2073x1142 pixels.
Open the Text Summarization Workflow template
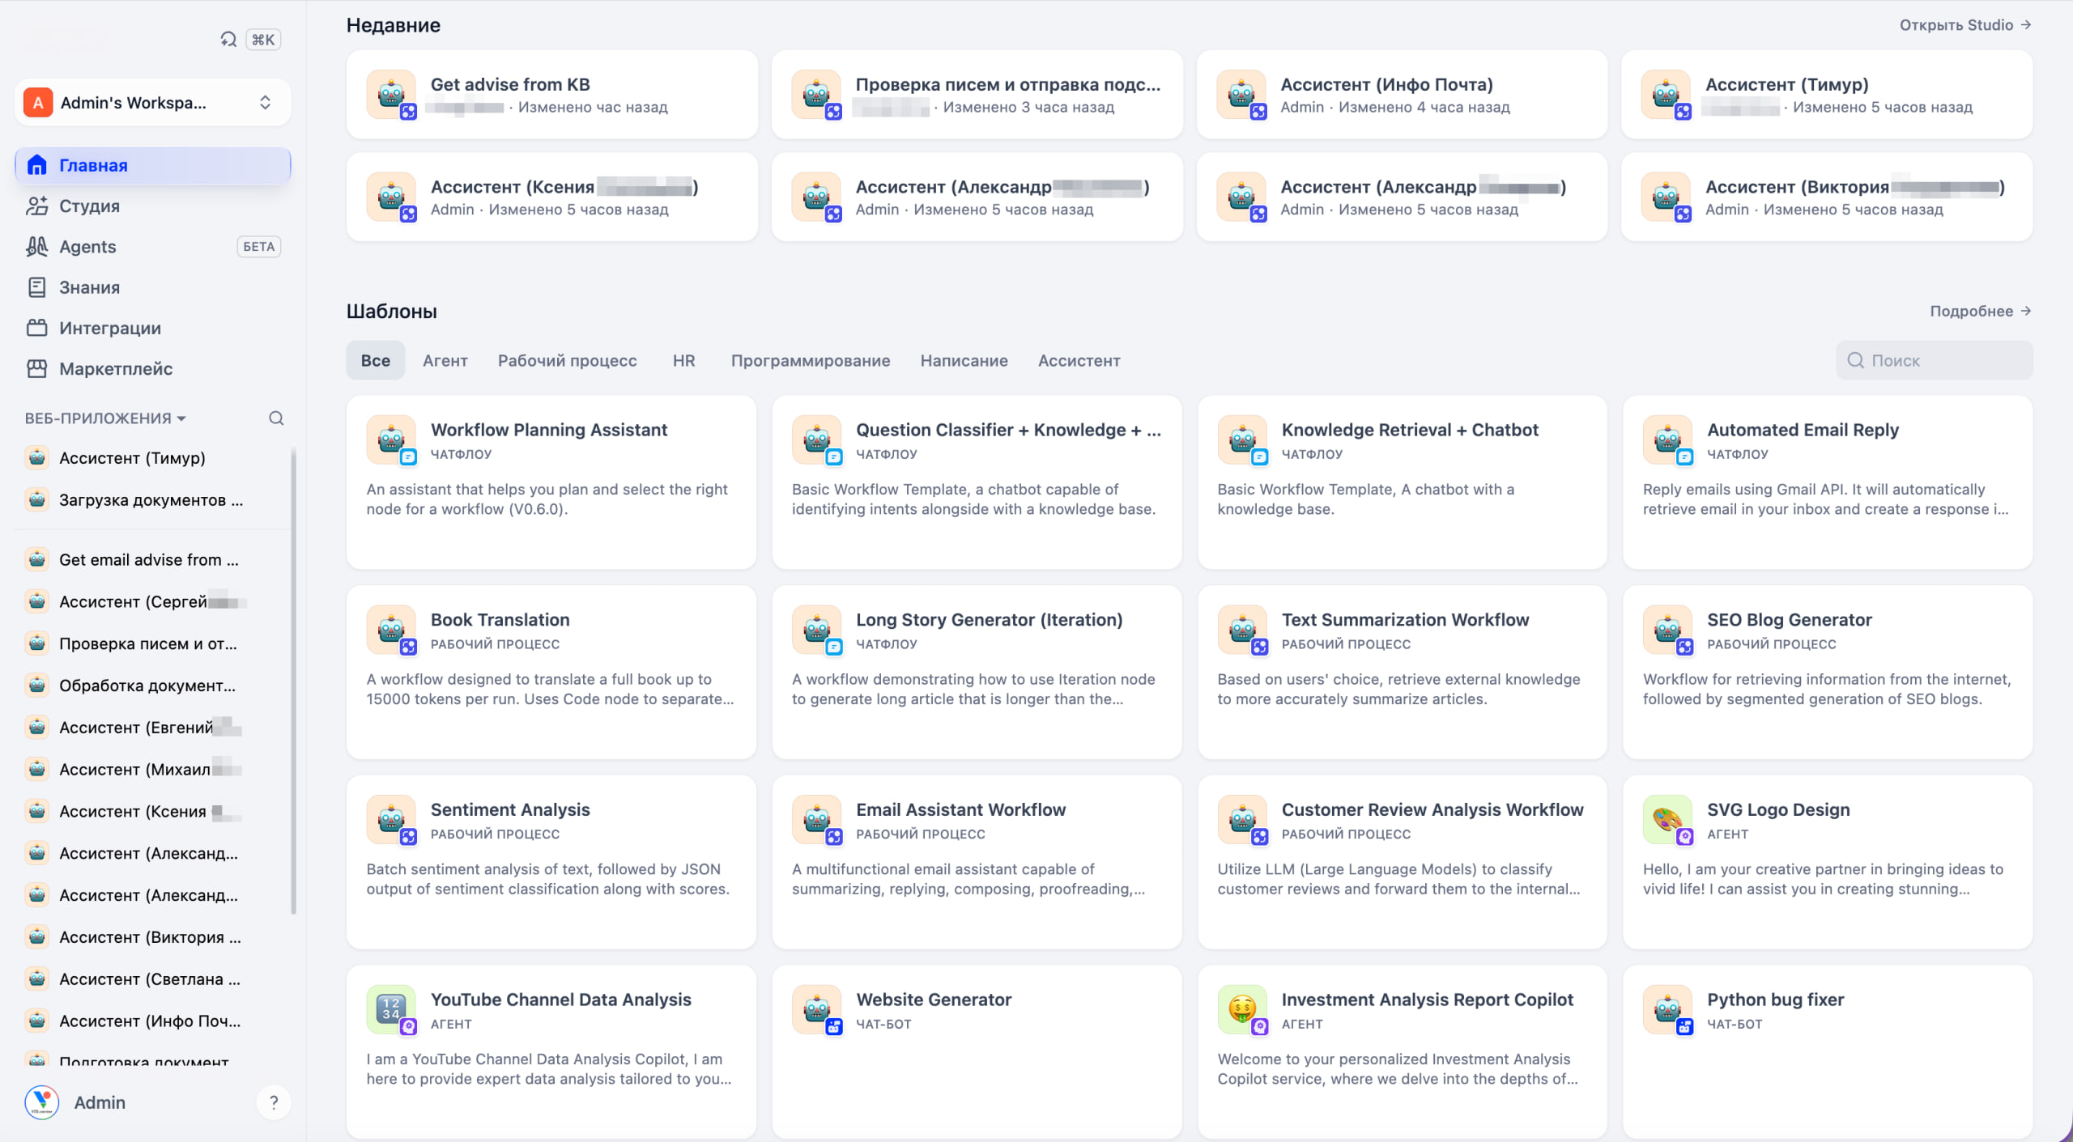pos(1403,673)
